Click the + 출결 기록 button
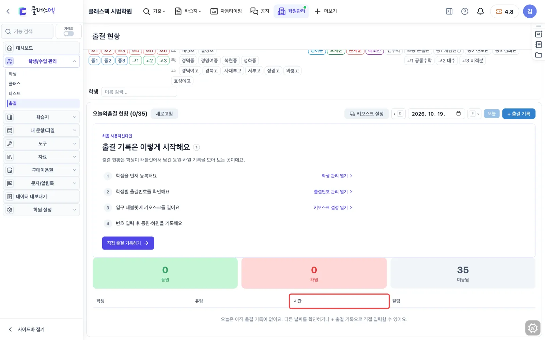Screen dimensions: 545x340 pos(519,114)
